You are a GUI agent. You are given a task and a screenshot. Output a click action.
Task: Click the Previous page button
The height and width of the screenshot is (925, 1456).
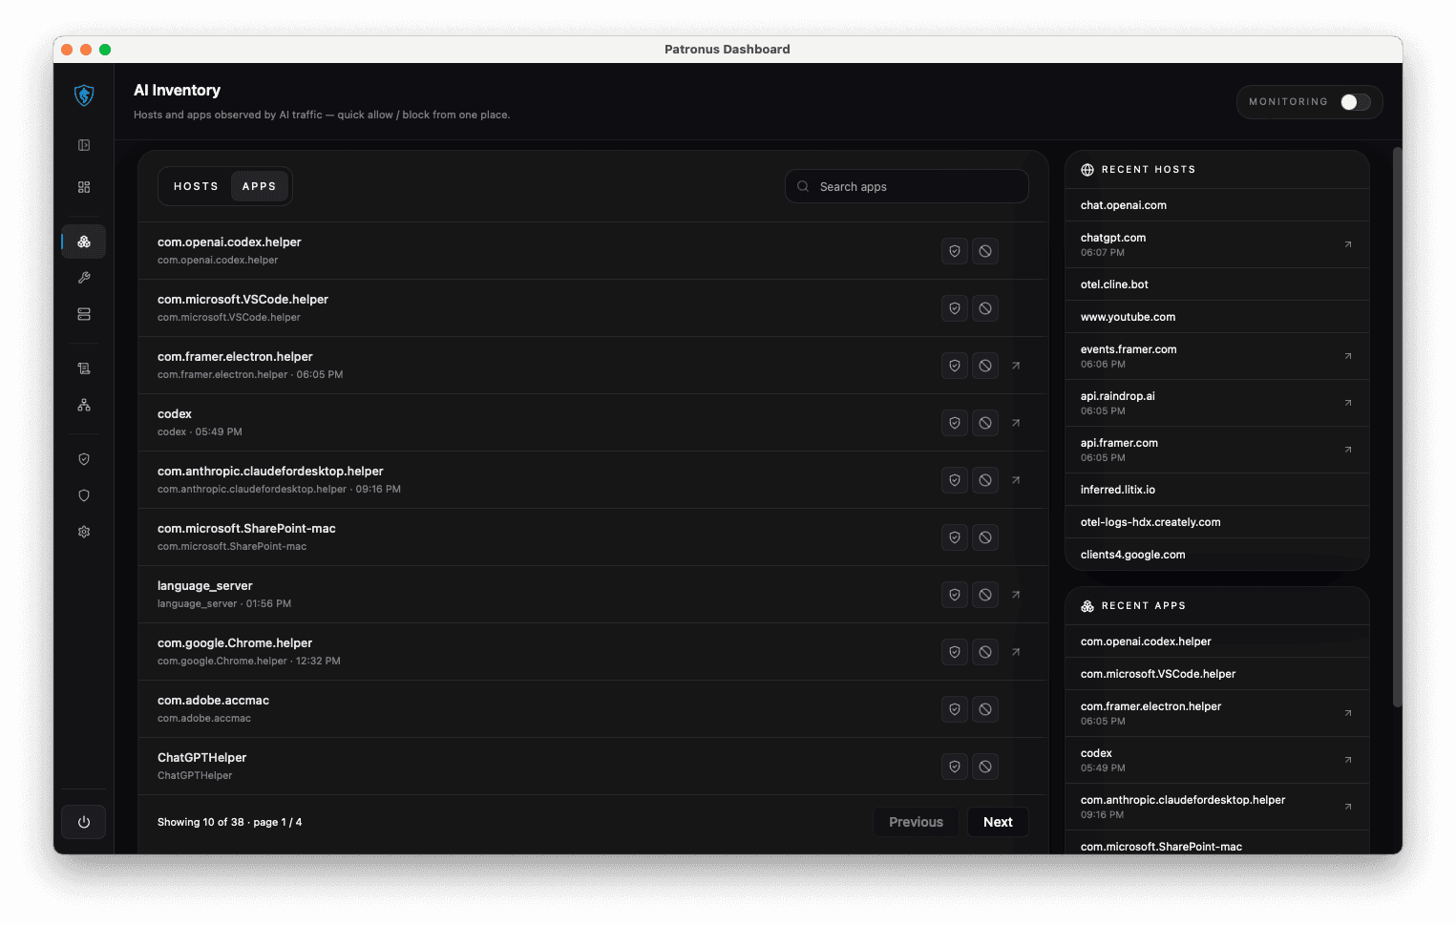(x=916, y=822)
